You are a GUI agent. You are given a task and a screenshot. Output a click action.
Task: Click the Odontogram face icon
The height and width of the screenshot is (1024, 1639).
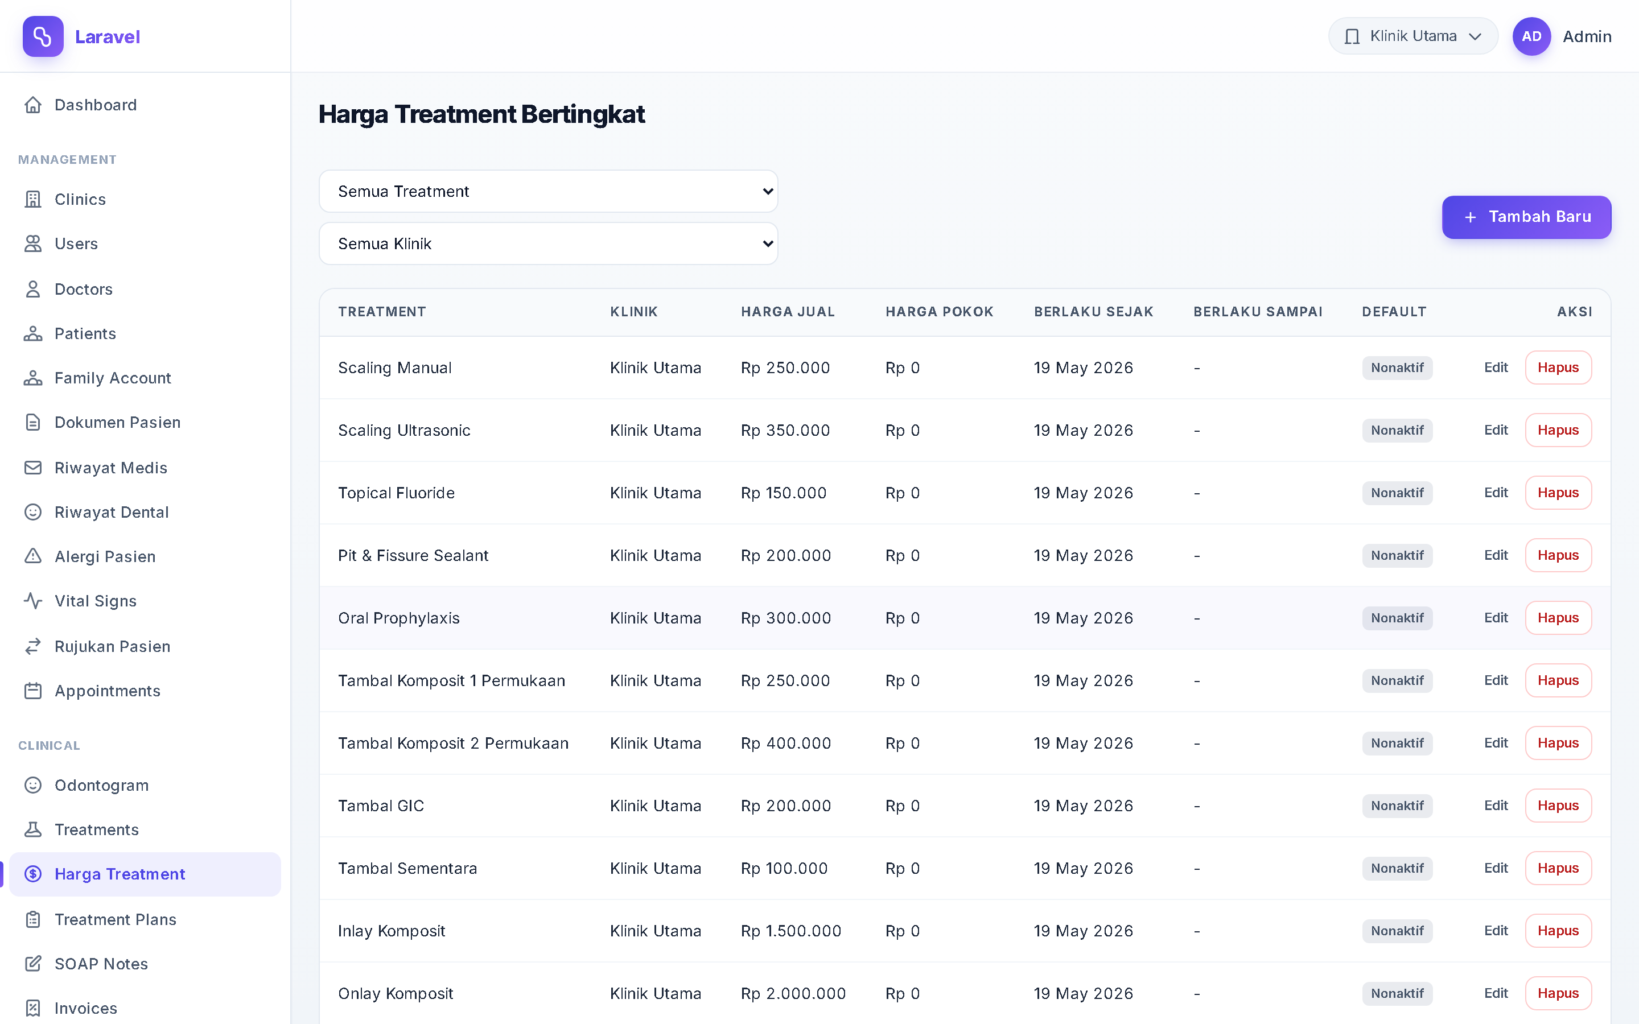(x=32, y=785)
